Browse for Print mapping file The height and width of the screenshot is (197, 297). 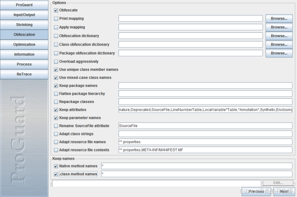point(279,19)
